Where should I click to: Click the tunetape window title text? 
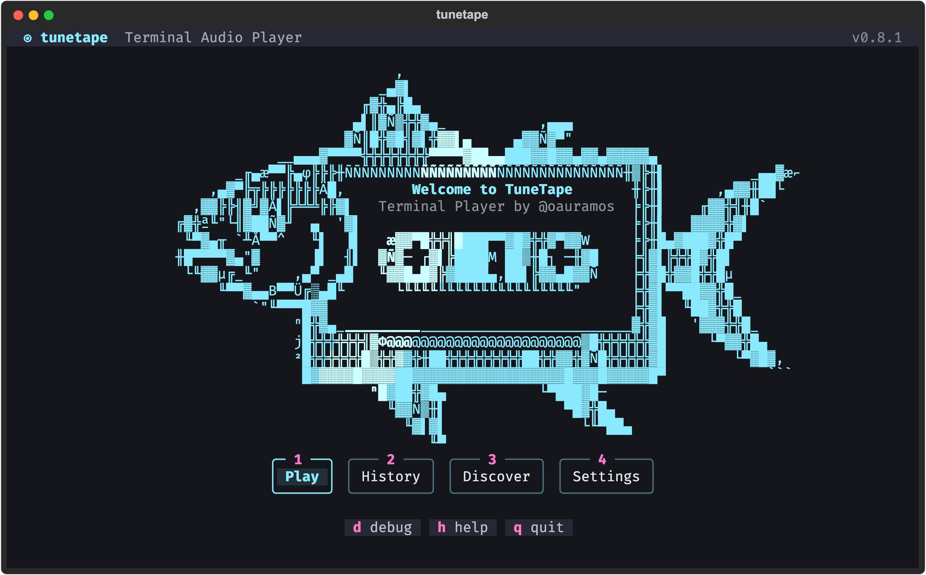coord(462,15)
